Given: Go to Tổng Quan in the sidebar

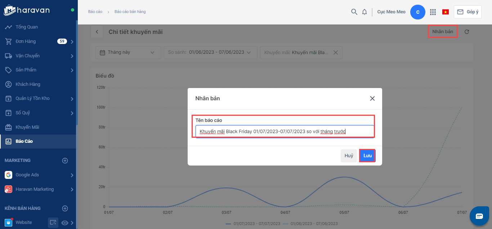Looking at the screenshot, I should [x=27, y=27].
